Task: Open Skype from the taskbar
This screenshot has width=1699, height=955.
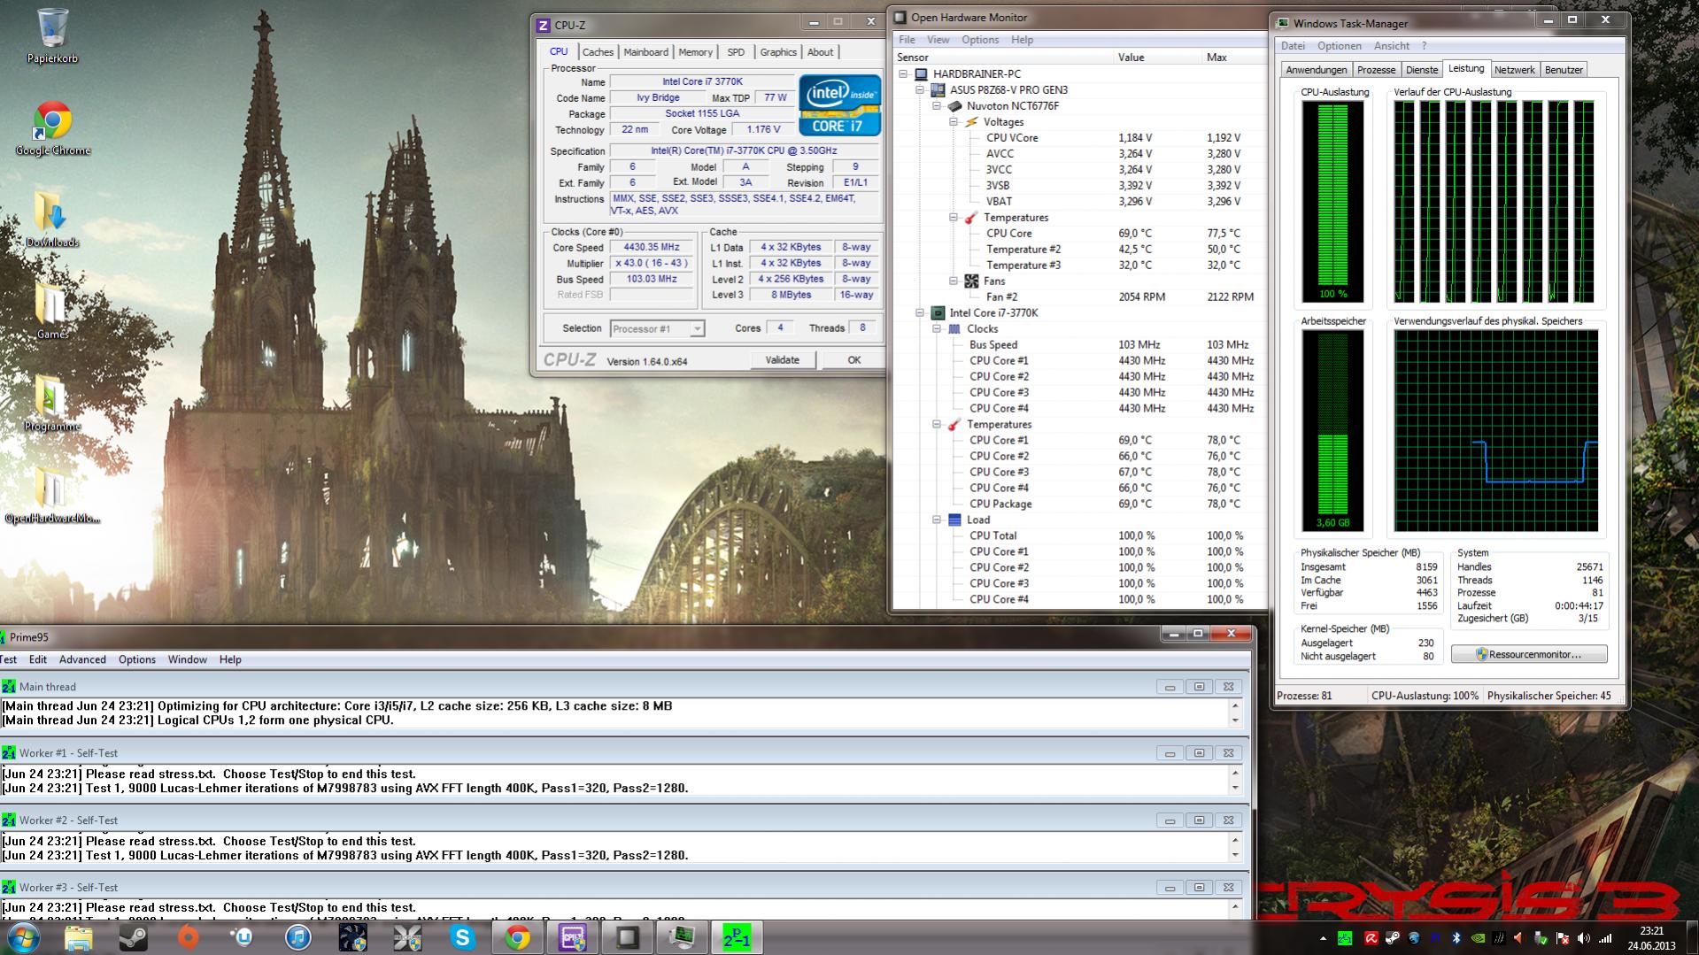Action: (x=462, y=937)
